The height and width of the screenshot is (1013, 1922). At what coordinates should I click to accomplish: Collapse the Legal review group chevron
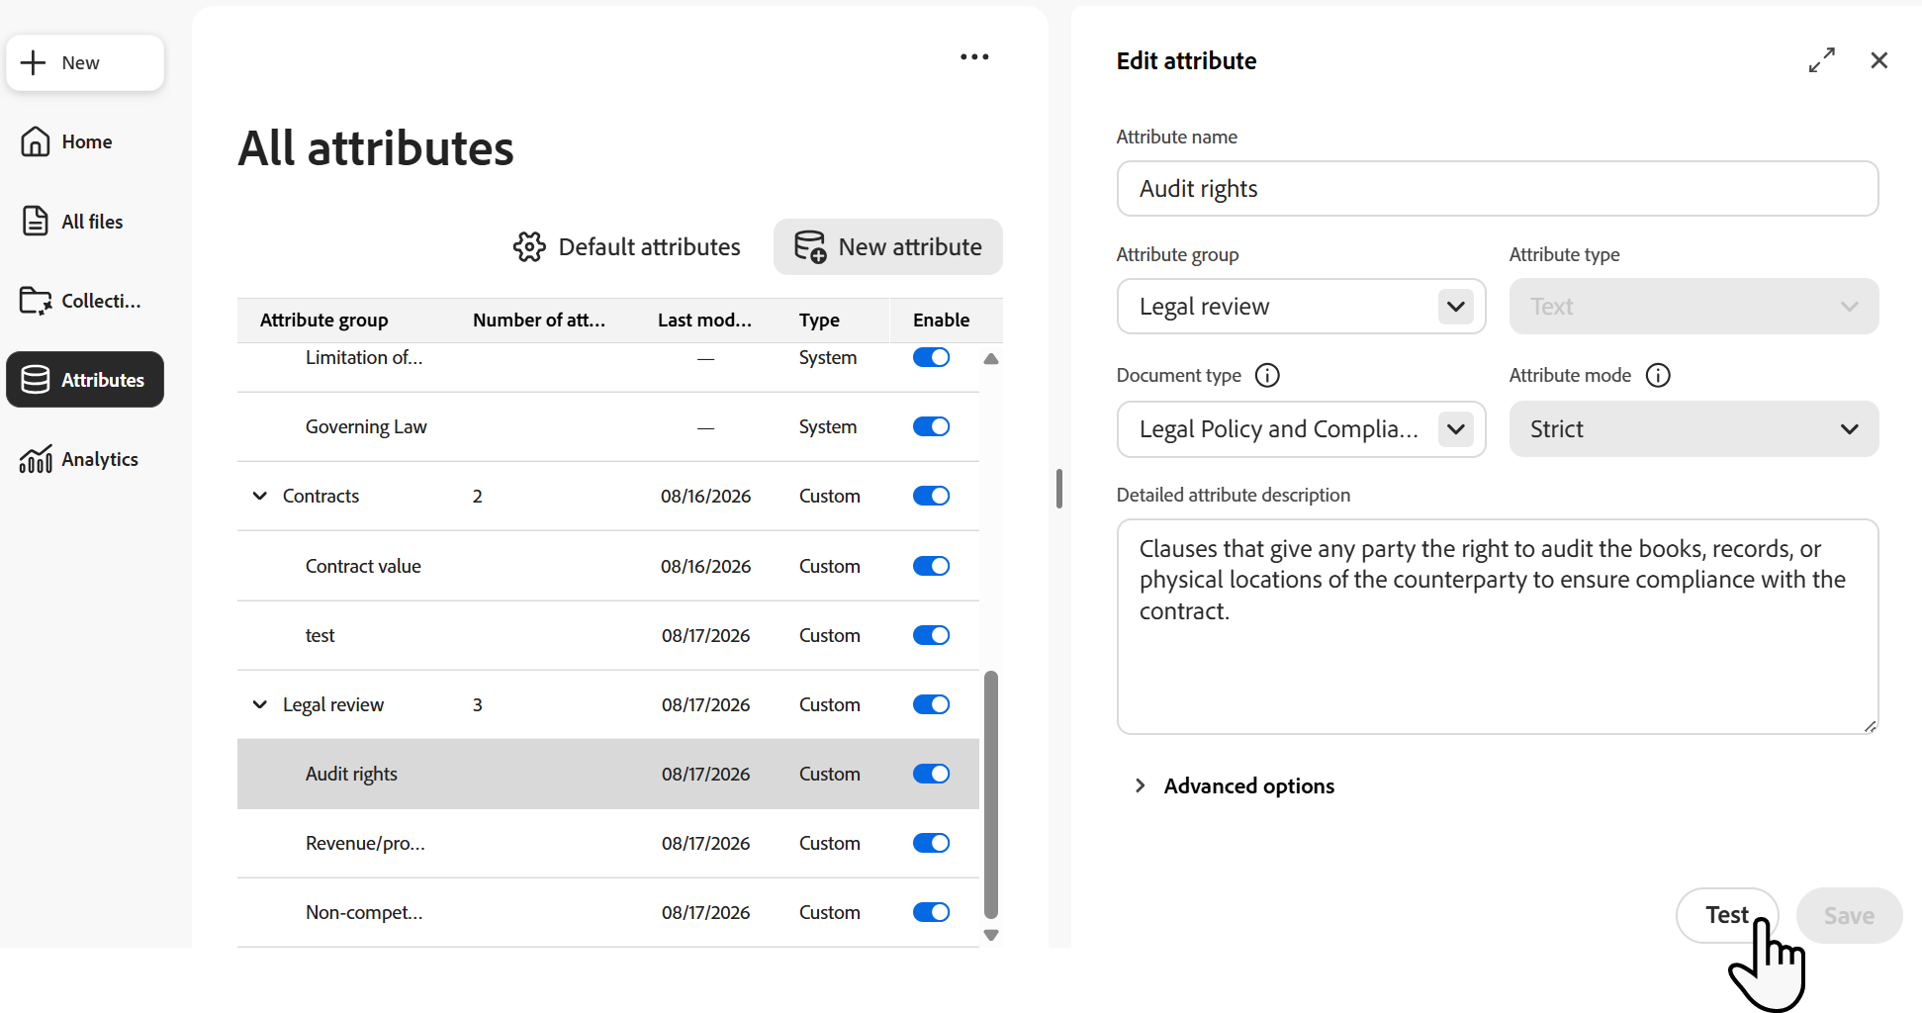(260, 704)
